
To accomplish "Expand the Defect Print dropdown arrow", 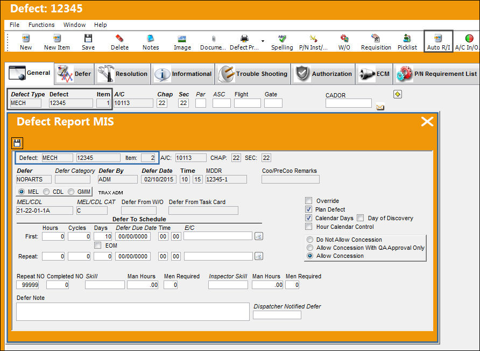I will pyautogui.click(x=263, y=41).
